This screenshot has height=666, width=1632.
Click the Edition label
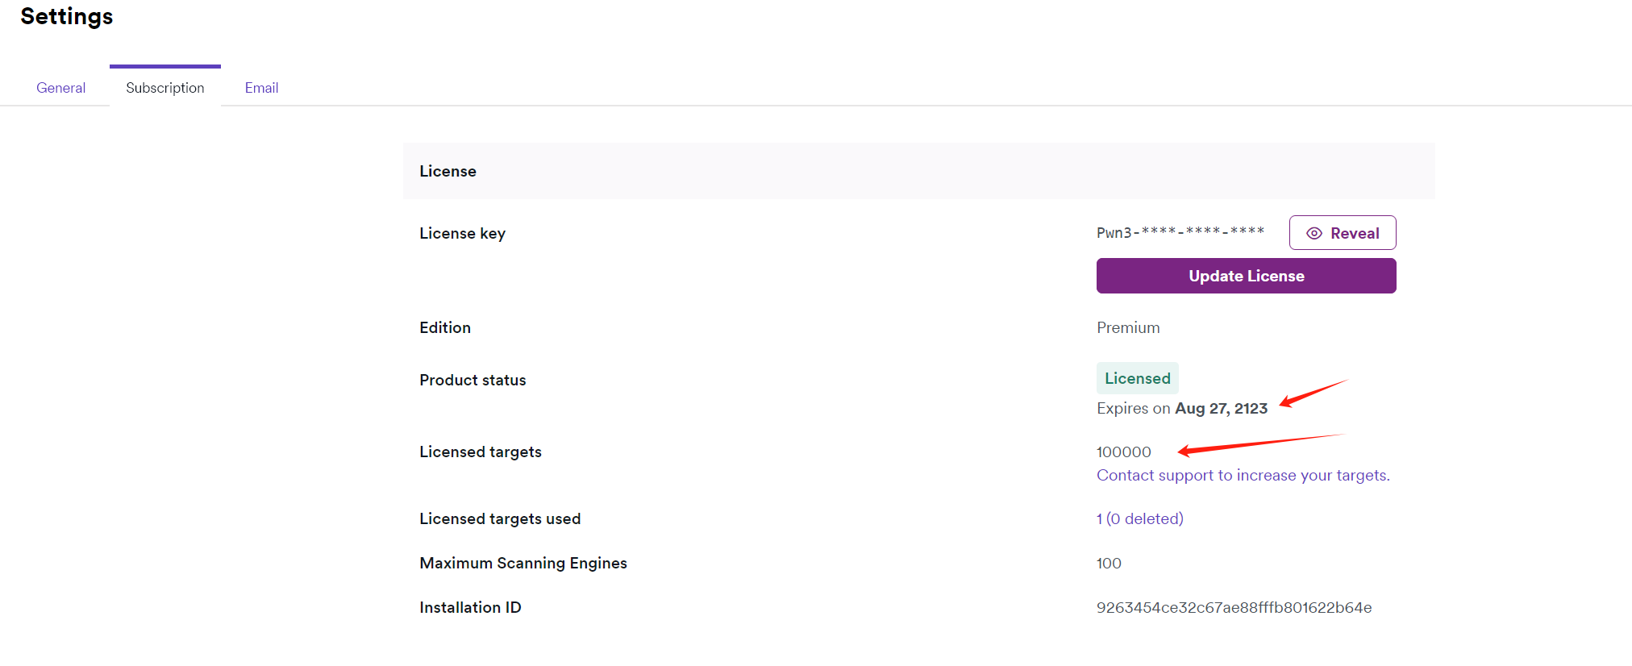click(x=445, y=327)
